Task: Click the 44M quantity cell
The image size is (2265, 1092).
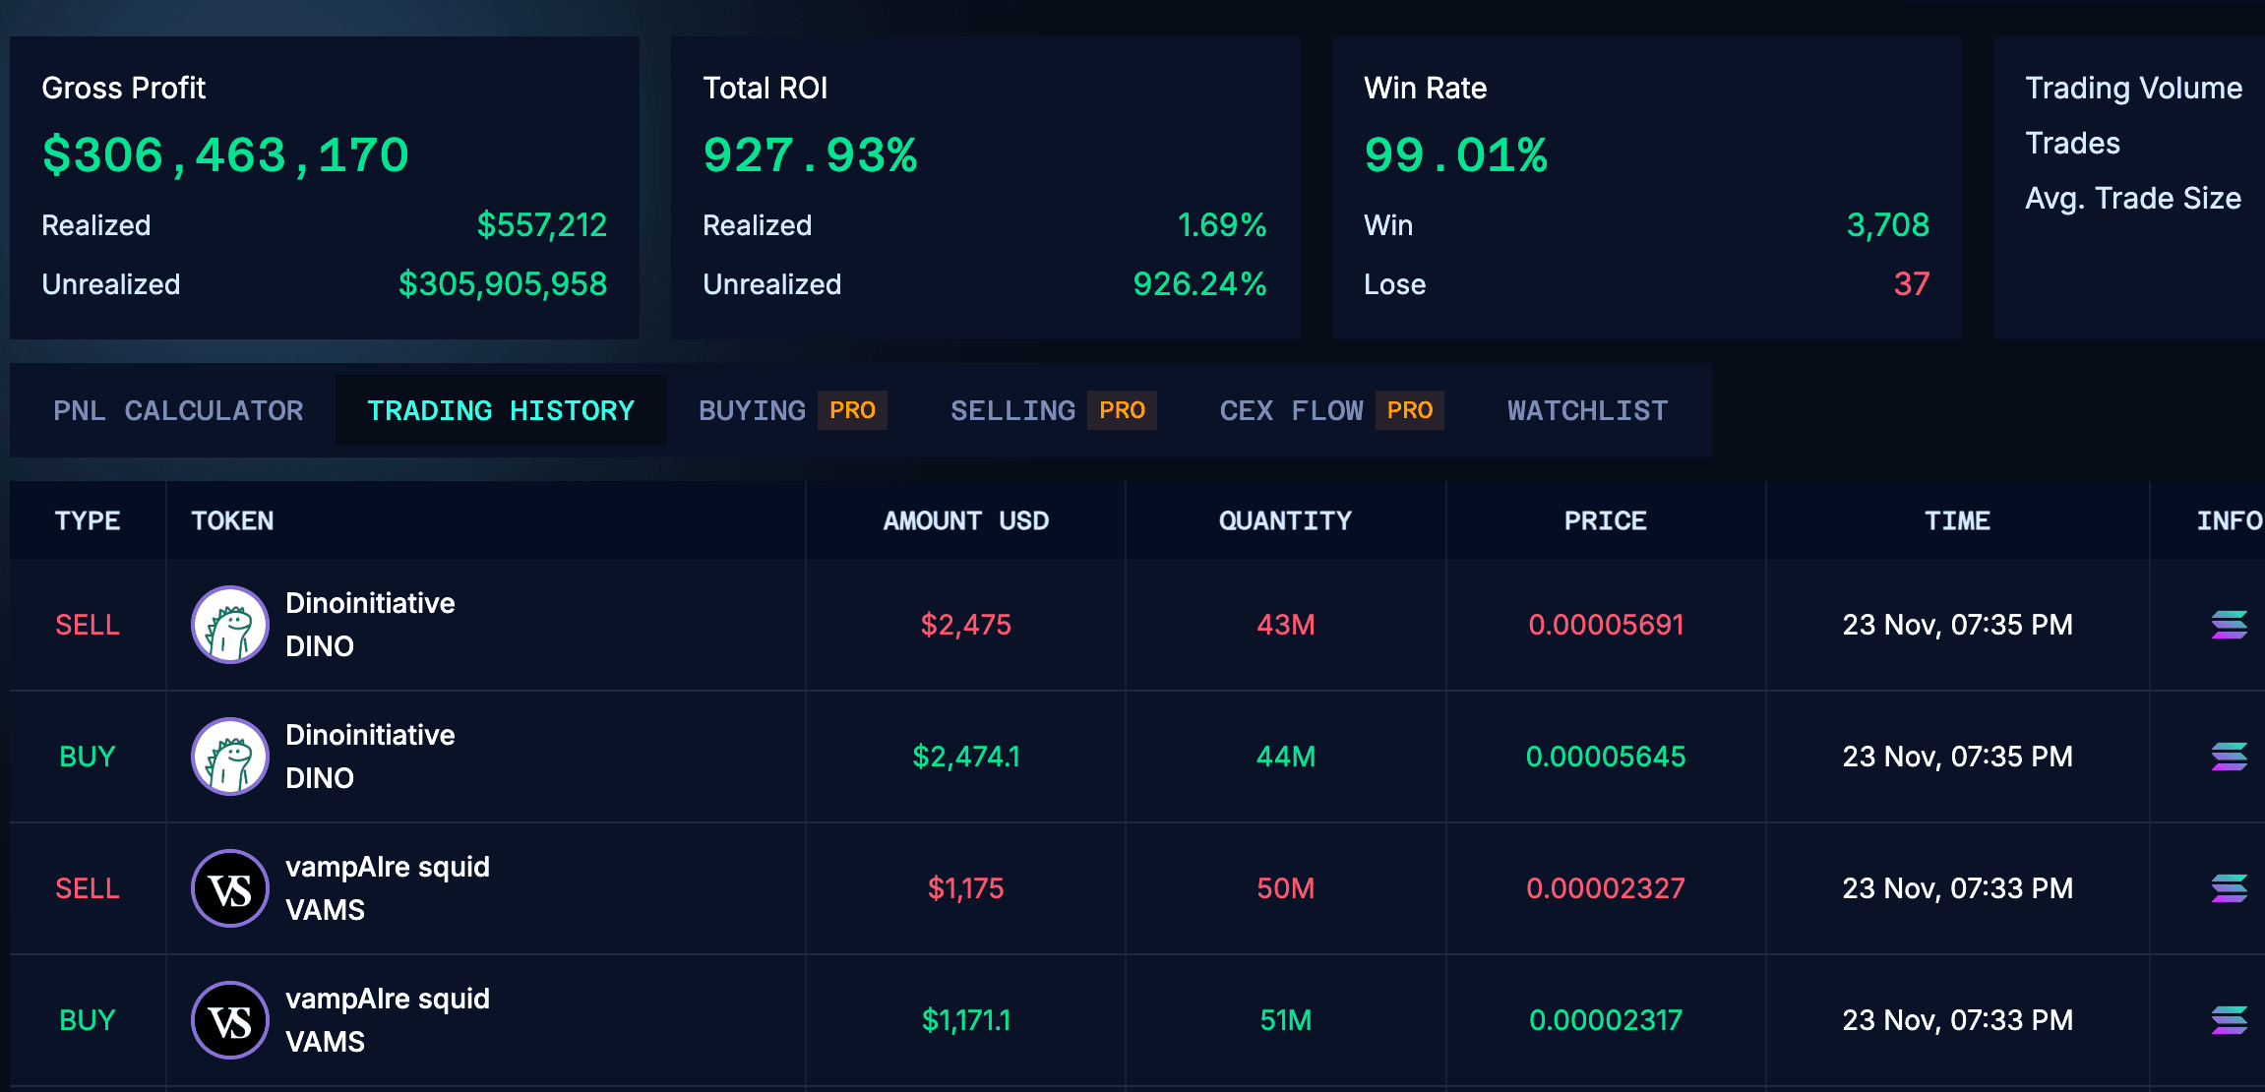Action: 1285,757
